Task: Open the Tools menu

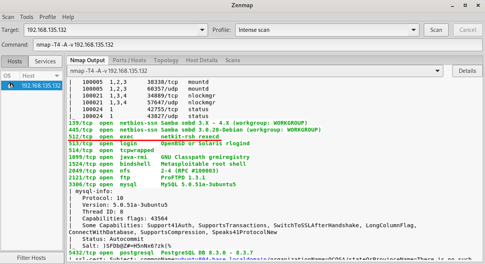Action: coord(27,17)
